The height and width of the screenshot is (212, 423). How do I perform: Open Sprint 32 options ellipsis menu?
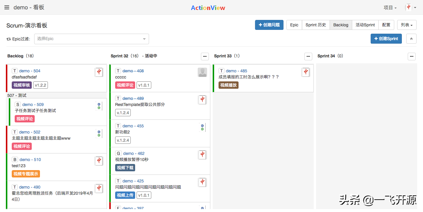point(205,56)
